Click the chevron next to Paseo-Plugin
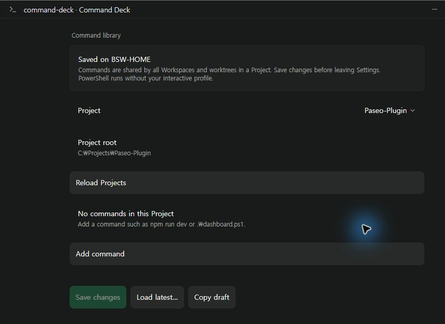The image size is (445, 324). coord(413,110)
